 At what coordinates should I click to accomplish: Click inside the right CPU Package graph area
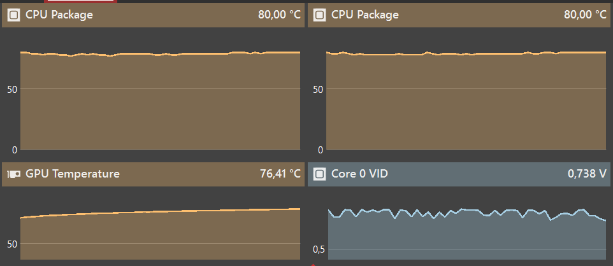[465, 108]
